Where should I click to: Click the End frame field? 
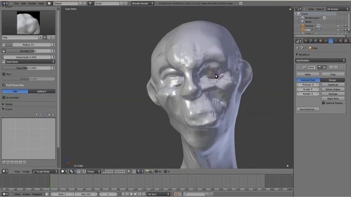pyautogui.click(x=86, y=194)
